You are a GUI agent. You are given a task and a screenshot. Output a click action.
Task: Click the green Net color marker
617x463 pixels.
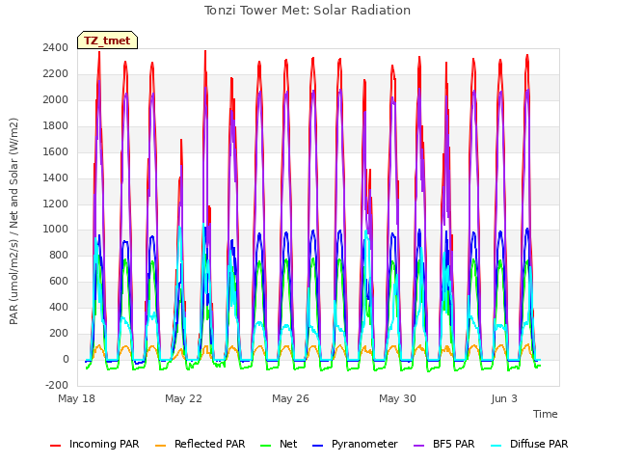(x=266, y=446)
